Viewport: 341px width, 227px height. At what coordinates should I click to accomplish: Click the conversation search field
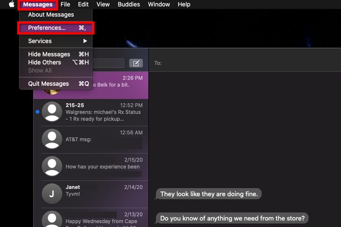coord(108,63)
